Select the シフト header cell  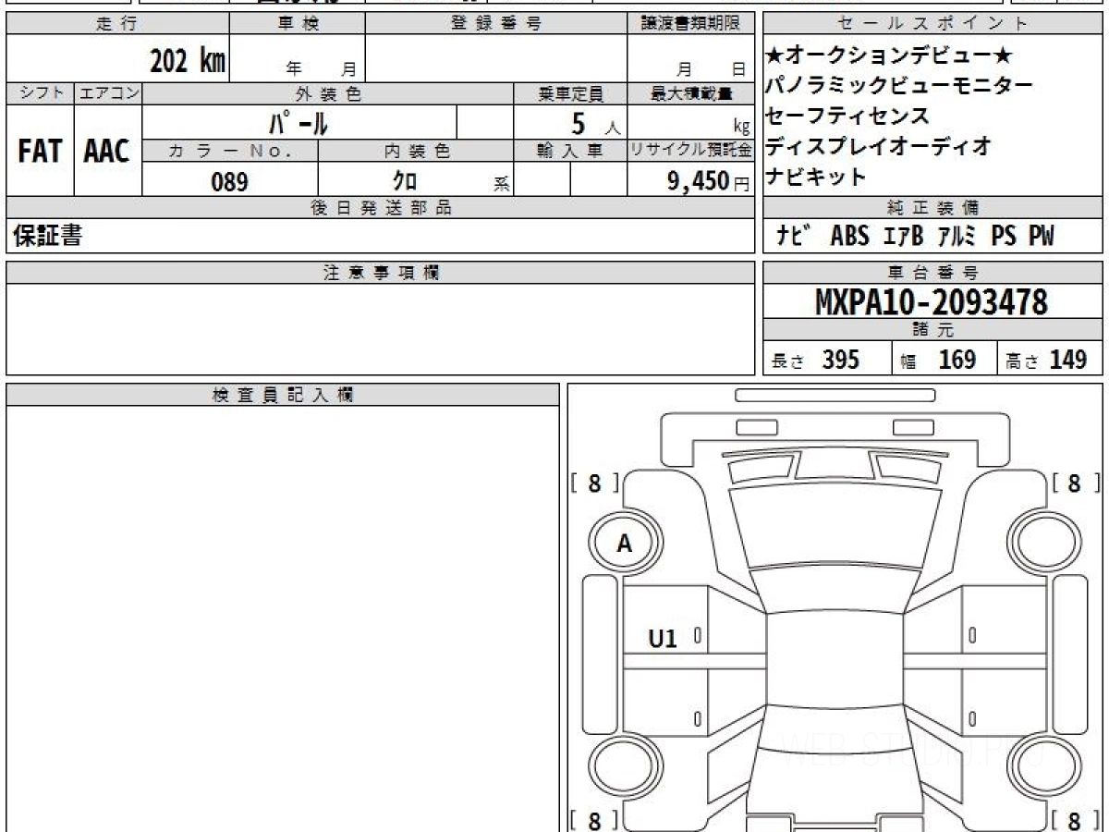40,93
